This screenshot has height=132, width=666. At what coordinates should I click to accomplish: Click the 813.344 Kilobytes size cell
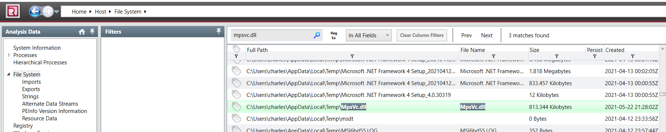click(550, 107)
